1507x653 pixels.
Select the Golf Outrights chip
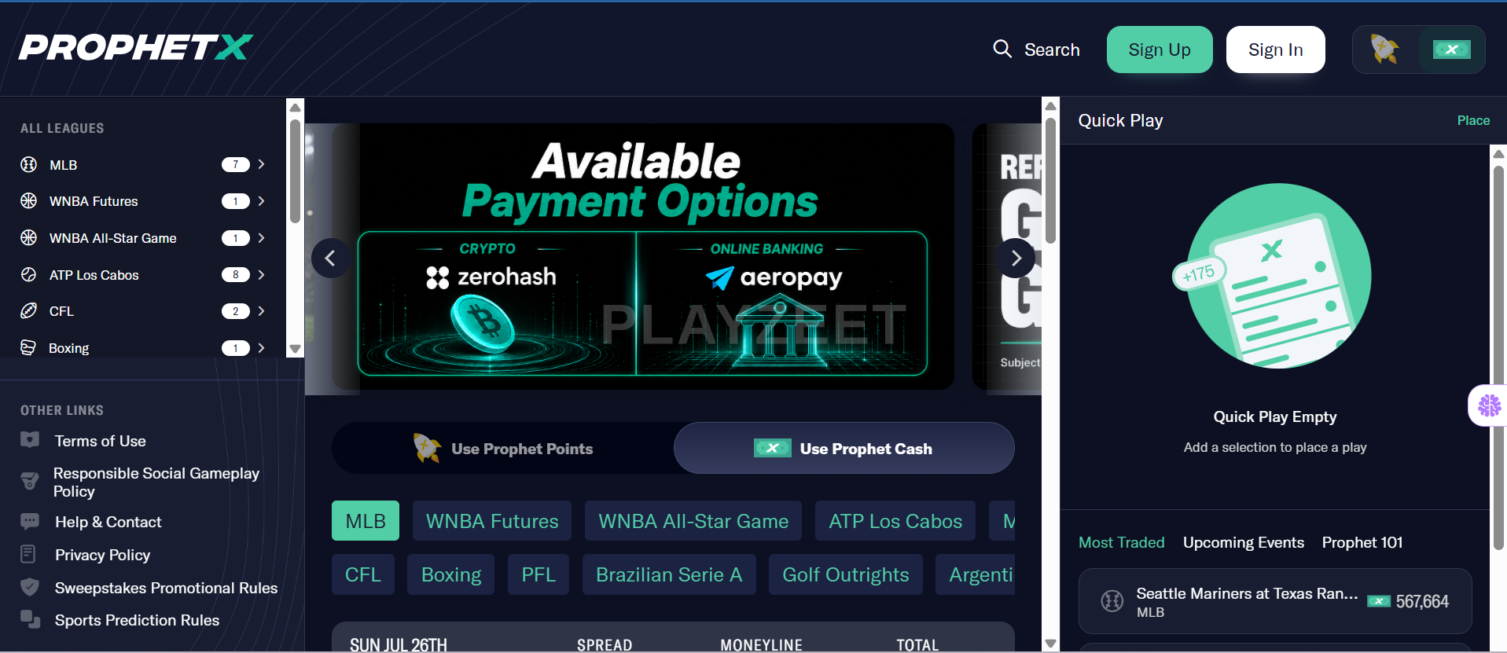click(x=846, y=574)
